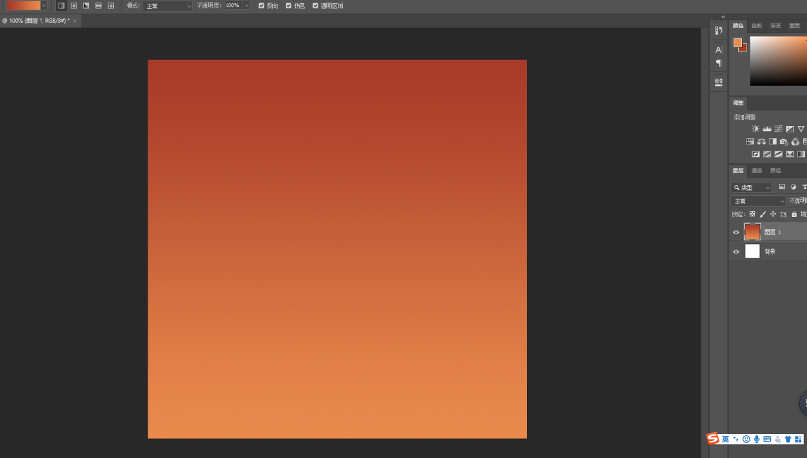
Task: Switch to the 路径 paths tab
Action: click(775, 170)
